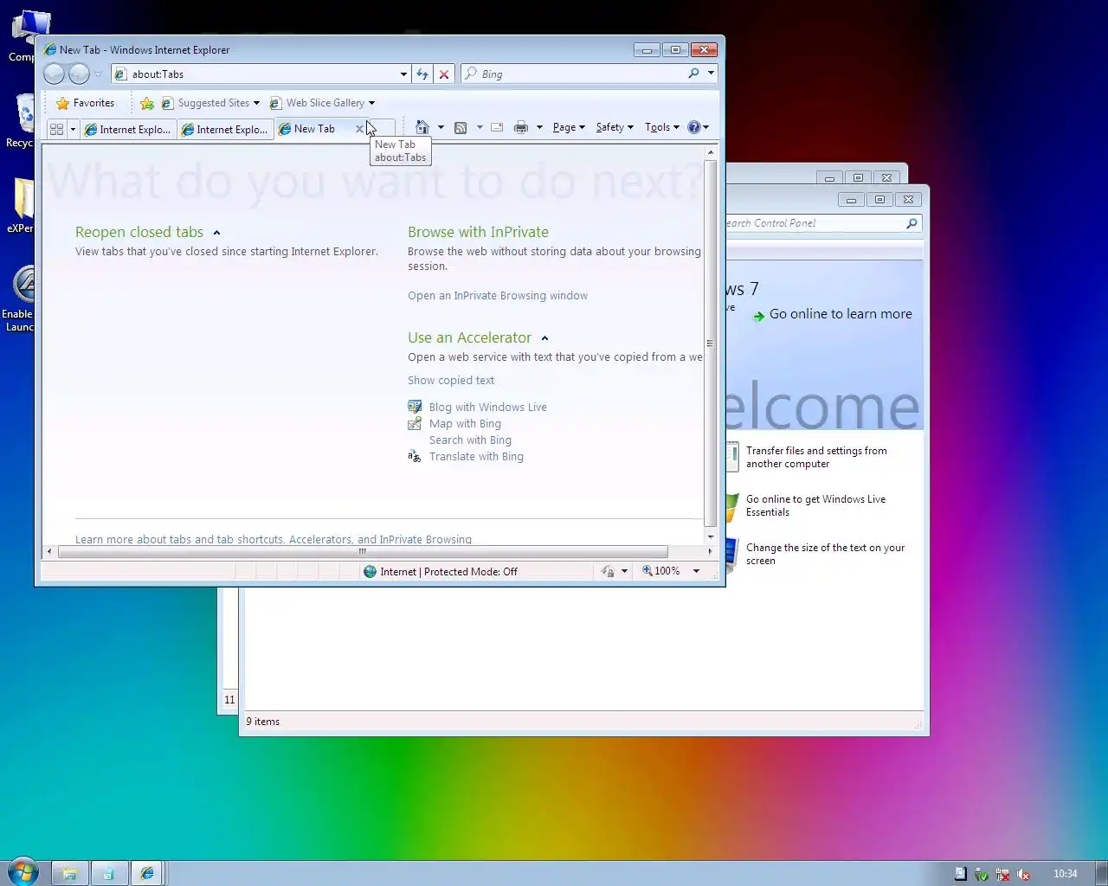
Task: Switch to the second Internet Explorer tab
Action: point(226,129)
